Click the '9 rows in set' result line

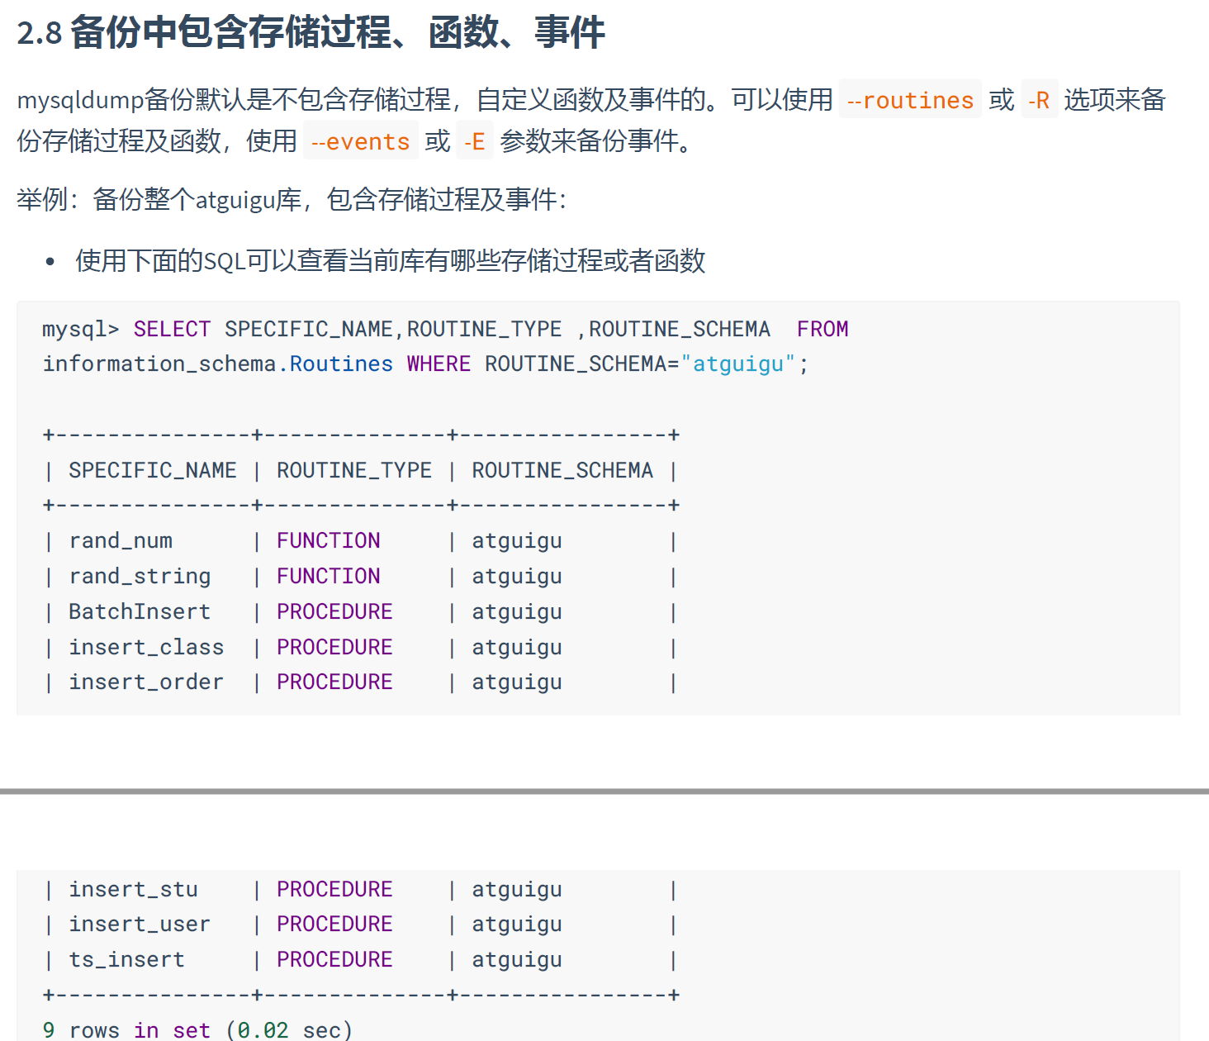(197, 1030)
